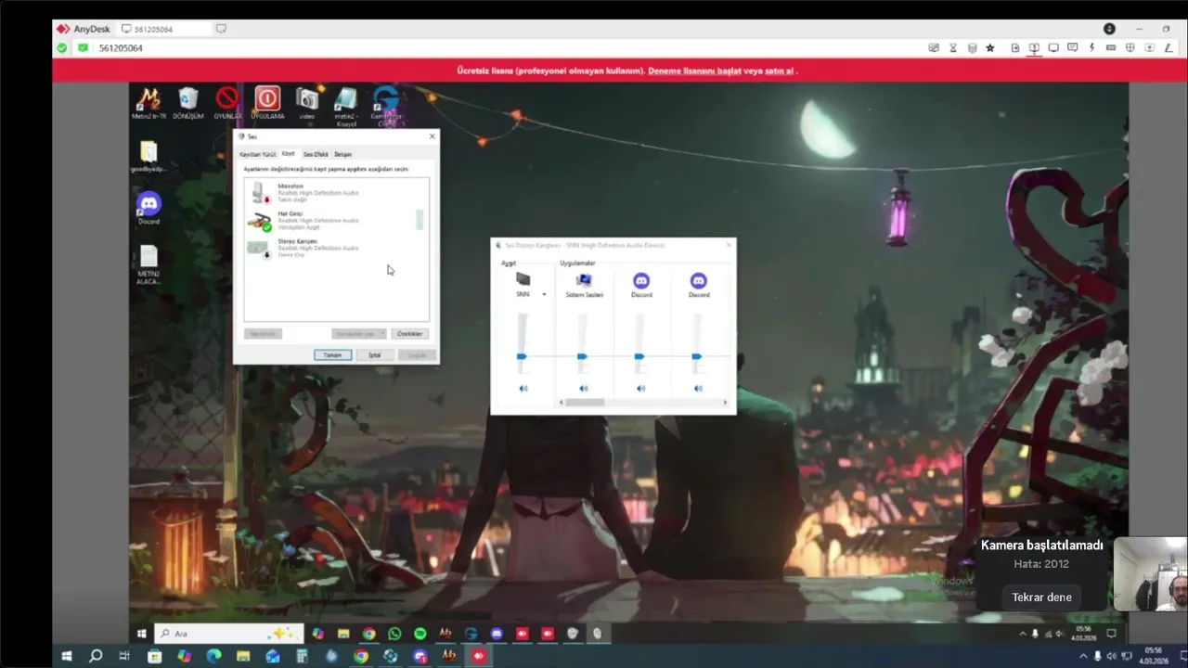The image size is (1188, 668).
Task: Select the UYGULAMA desktop icon
Action: point(267,102)
